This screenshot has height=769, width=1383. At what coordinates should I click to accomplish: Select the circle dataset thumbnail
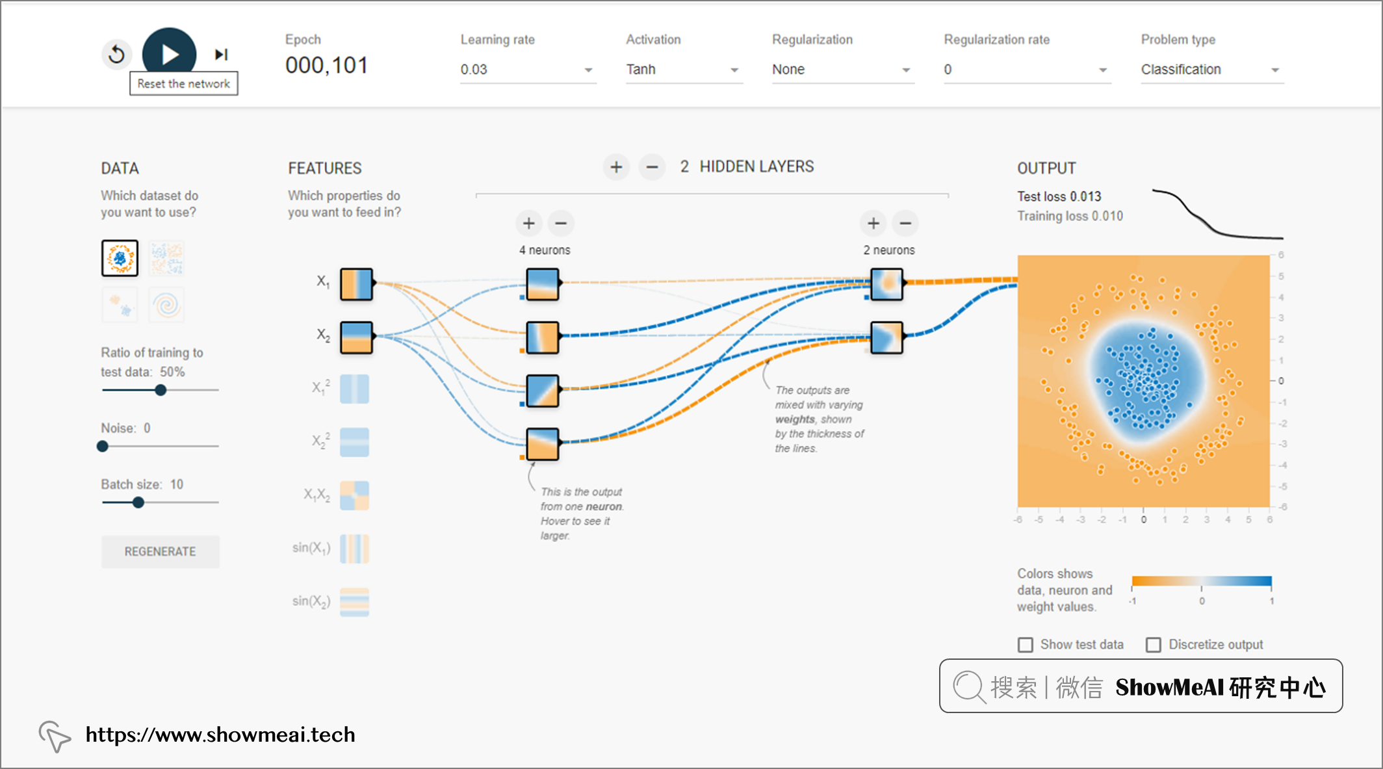[120, 258]
